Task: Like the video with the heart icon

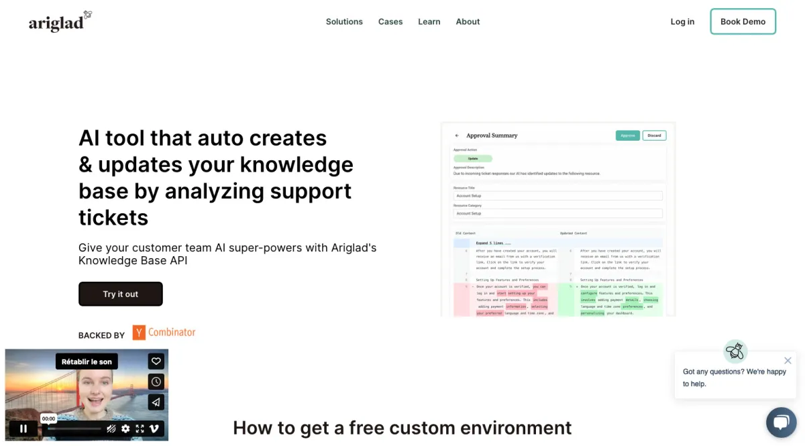Action: click(x=156, y=361)
